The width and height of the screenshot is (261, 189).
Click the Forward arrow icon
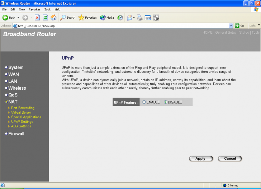(25, 18)
